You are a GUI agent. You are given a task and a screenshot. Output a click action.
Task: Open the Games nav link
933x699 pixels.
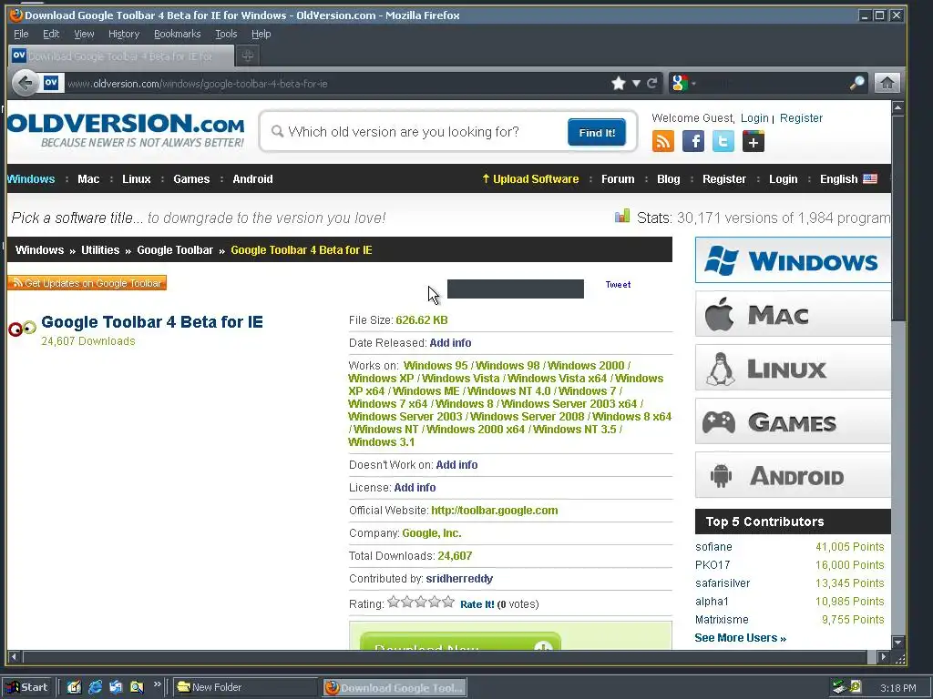click(191, 179)
